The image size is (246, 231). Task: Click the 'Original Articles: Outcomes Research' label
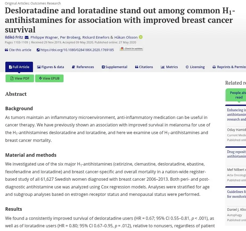33,3
